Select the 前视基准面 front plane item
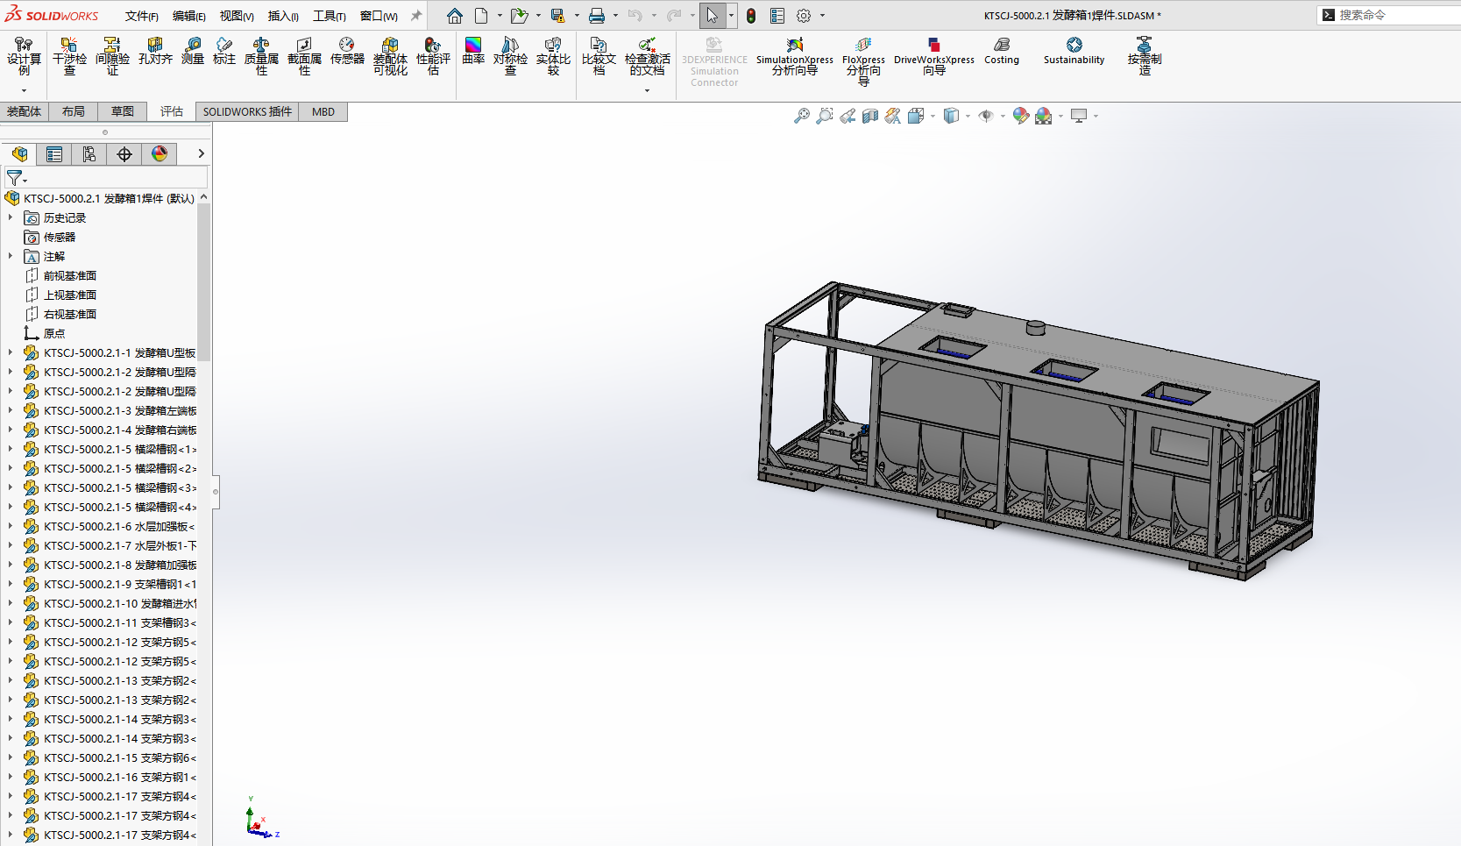 pos(69,275)
